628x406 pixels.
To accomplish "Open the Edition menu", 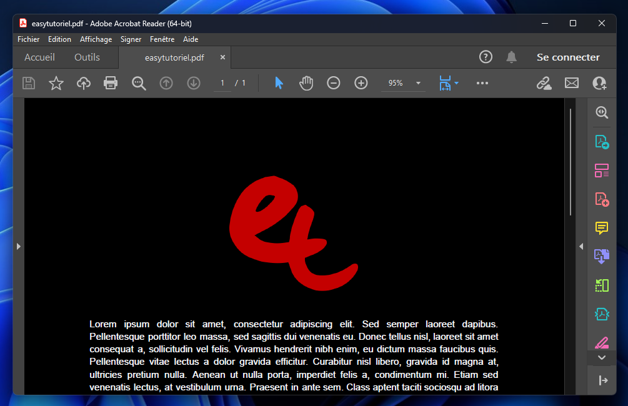I will (59, 39).
